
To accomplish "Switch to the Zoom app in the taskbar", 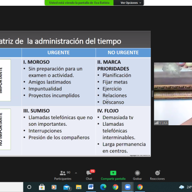I will [x=128, y=187].
